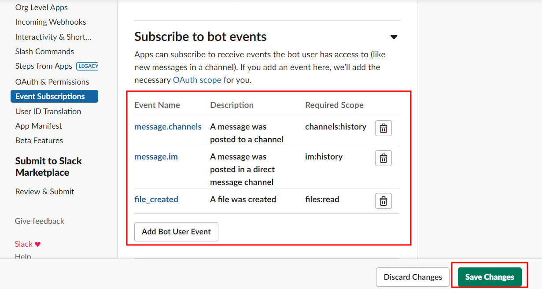This screenshot has width=542, height=289.
Task: Open message.channels event documentation
Action: 168,126
